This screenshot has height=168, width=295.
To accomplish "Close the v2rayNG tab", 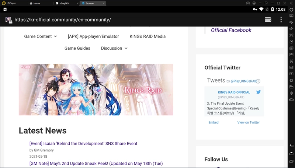I will pyautogui.click(x=77, y=3).
